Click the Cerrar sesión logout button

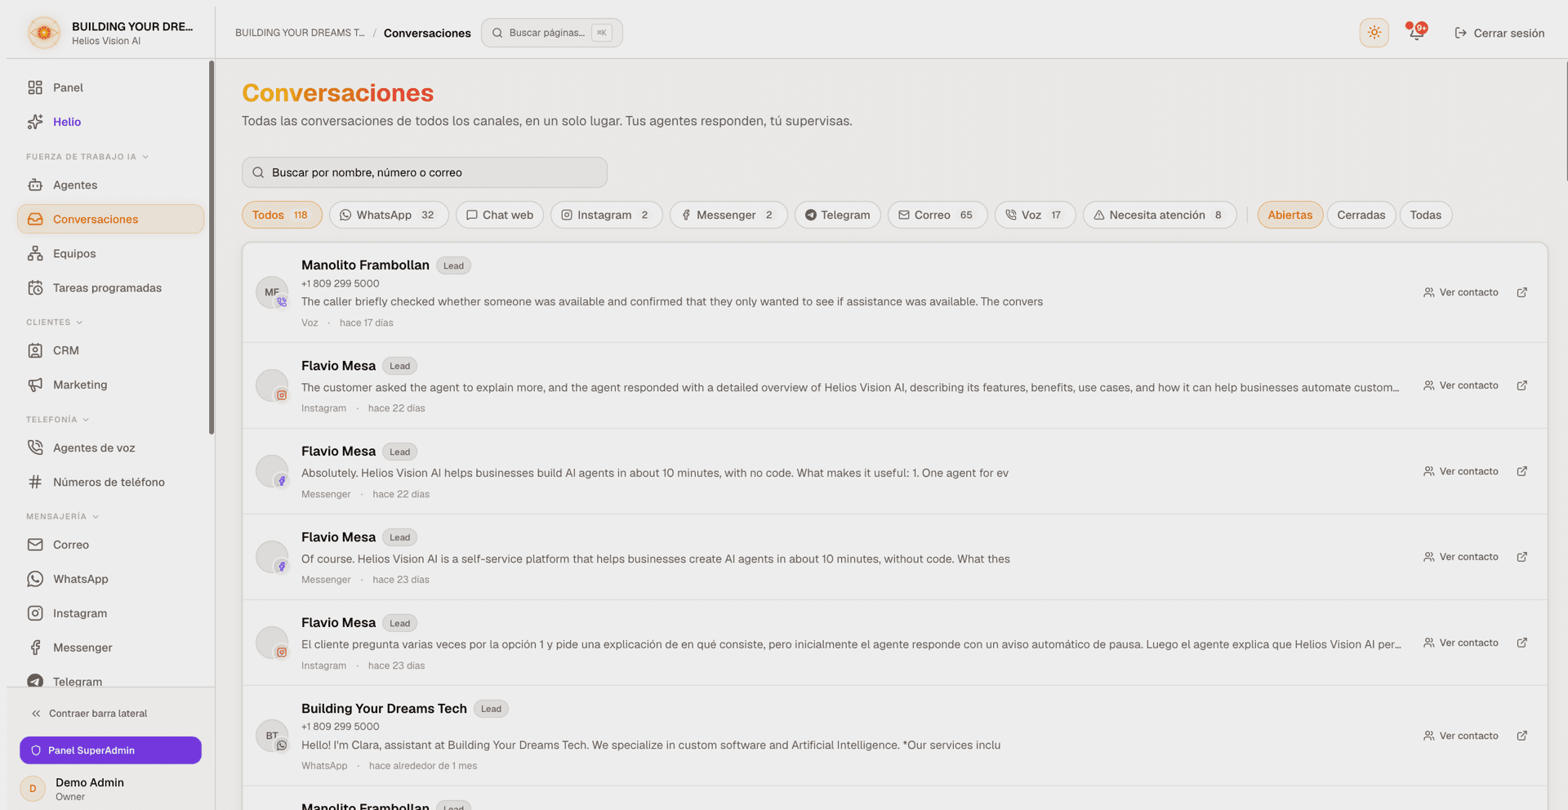[x=1499, y=33]
